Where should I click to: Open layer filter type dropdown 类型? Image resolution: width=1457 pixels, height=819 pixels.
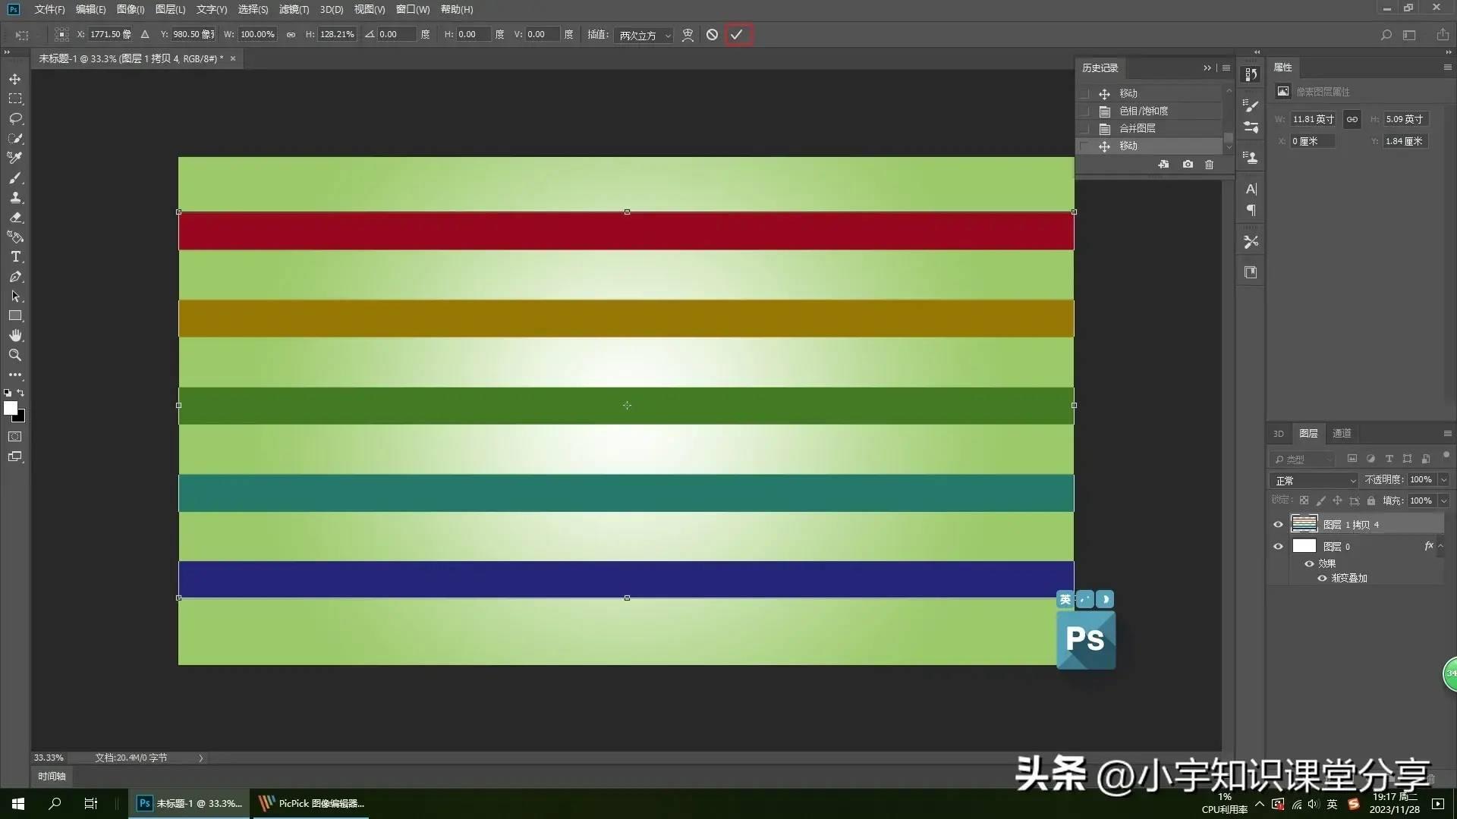click(1302, 460)
